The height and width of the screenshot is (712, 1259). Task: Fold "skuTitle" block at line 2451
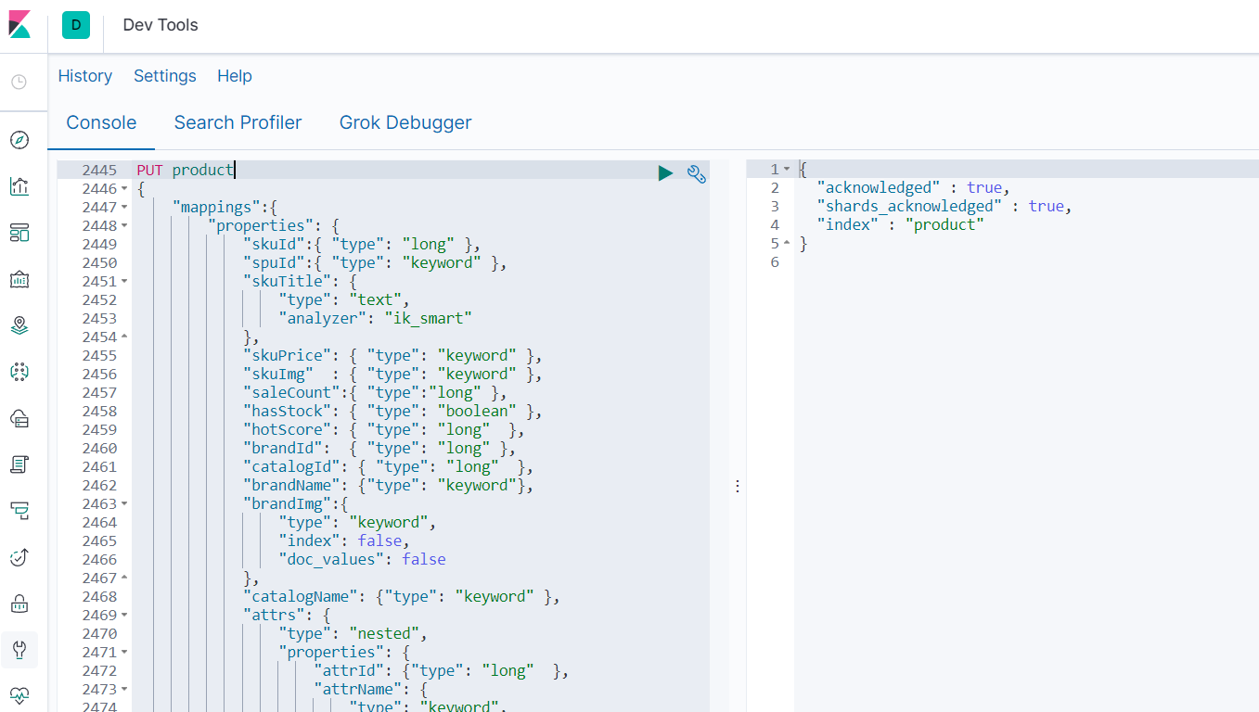[124, 282]
